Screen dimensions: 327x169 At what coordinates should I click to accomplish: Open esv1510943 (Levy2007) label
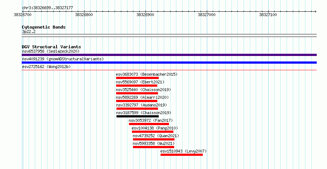183,151
